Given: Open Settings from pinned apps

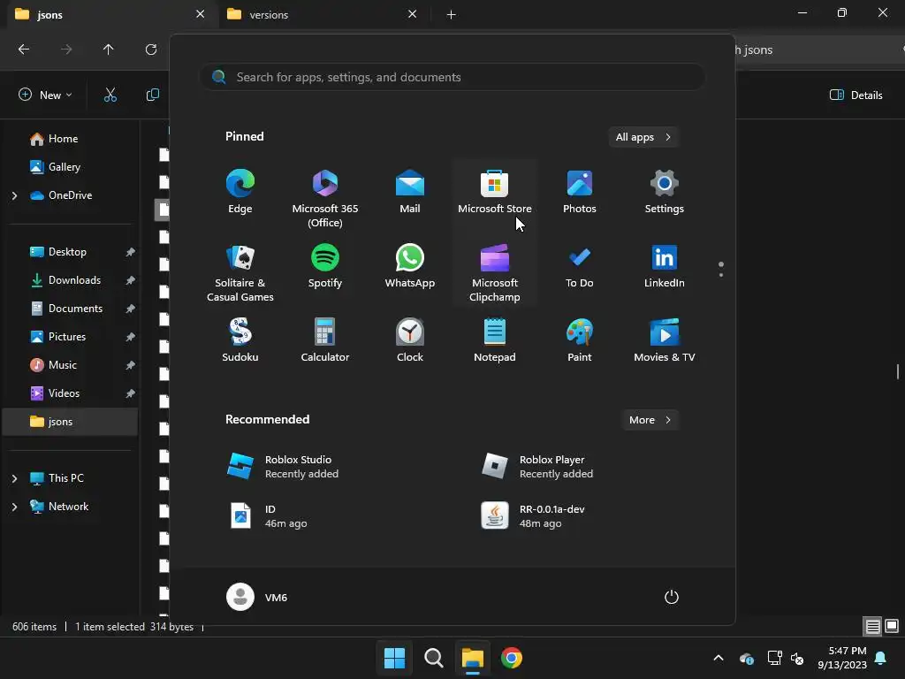Looking at the screenshot, I should 665,192.
